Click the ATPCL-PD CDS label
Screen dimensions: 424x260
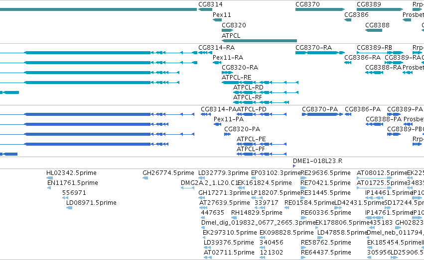pyautogui.click(x=252, y=109)
